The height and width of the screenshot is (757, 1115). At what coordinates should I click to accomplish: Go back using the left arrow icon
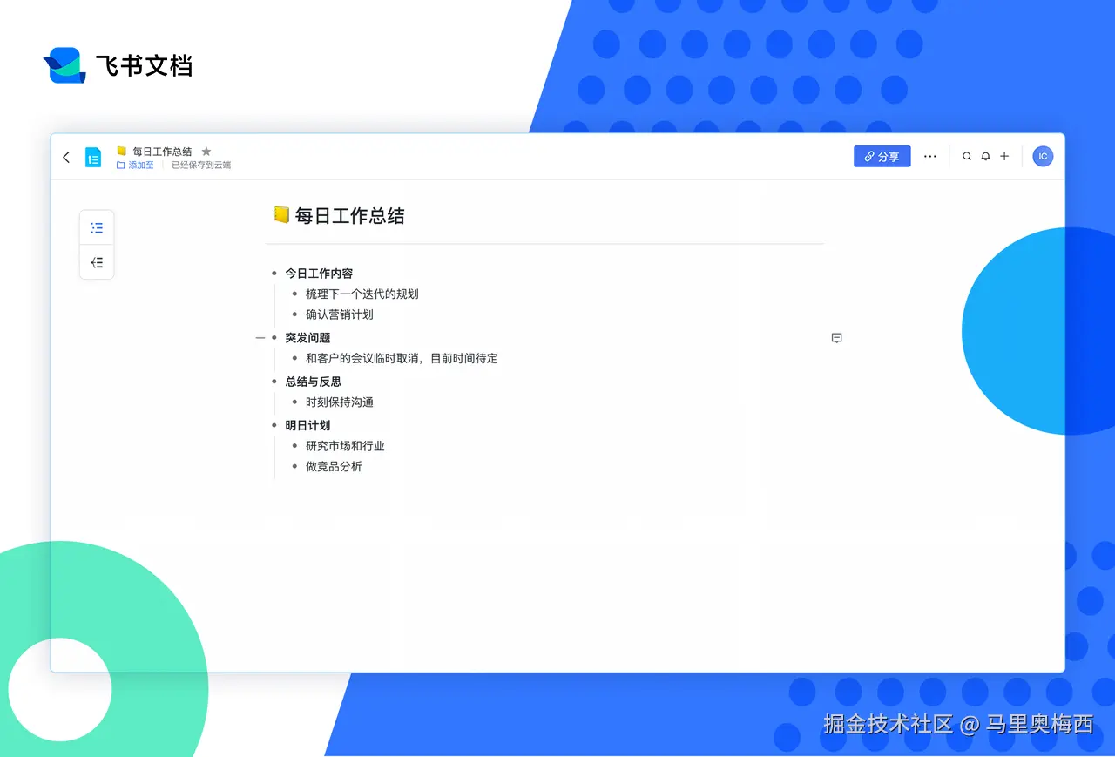[66, 157]
